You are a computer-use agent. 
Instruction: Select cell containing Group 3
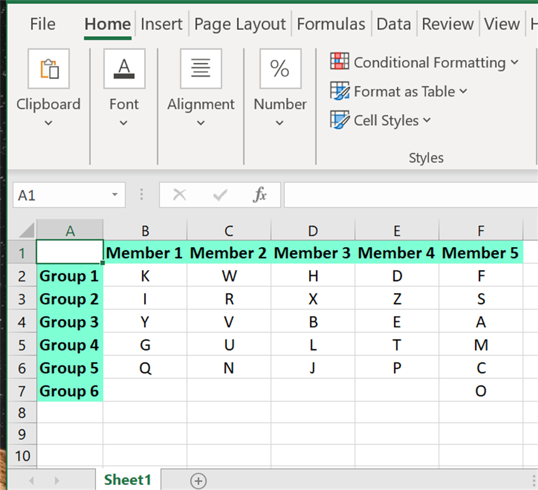coord(69,322)
